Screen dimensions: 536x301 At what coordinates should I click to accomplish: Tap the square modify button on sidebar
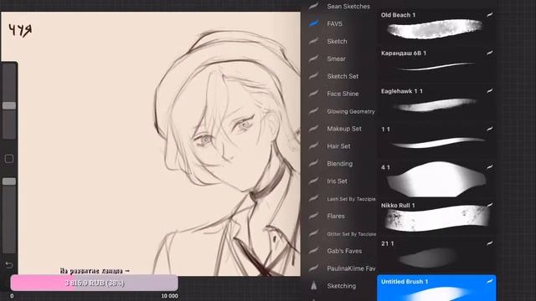click(x=9, y=159)
